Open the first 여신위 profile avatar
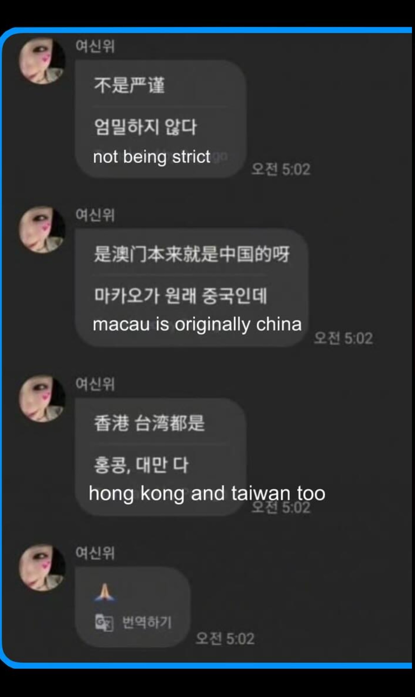 (42, 61)
